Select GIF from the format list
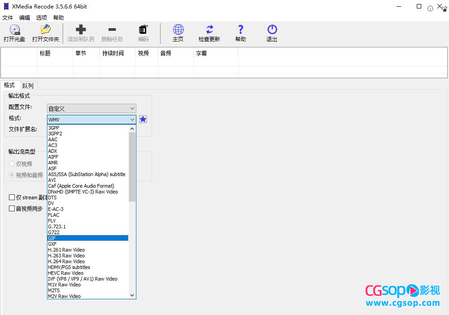Image resolution: width=449 pixels, height=315 pixels. coord(88,238)
